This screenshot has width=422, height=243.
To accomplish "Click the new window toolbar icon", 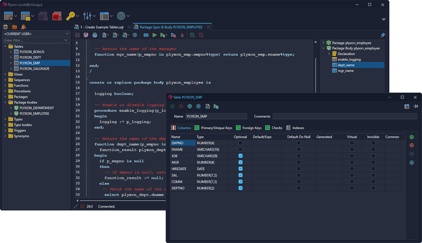I will (8, 16).
